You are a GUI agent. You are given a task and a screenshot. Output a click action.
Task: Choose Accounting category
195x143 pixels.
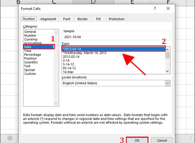(x=33, y=43)
